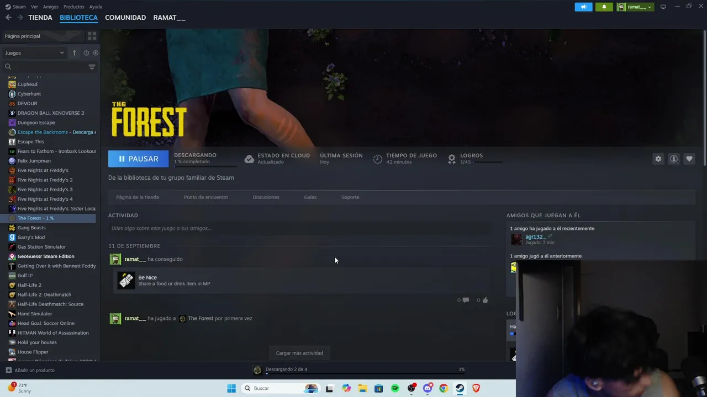Click the activity status input field
This screenshot has height=397, width=707.
click(x=299, y=228)
